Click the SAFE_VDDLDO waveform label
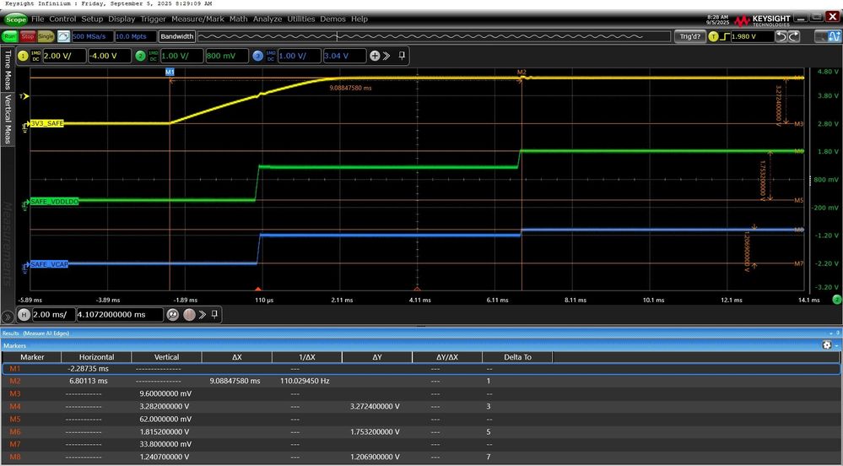 (x=54, y=201)
